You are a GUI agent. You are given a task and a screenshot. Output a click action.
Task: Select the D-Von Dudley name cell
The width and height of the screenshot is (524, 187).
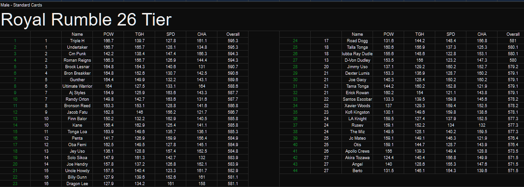(x=357, y=60)
